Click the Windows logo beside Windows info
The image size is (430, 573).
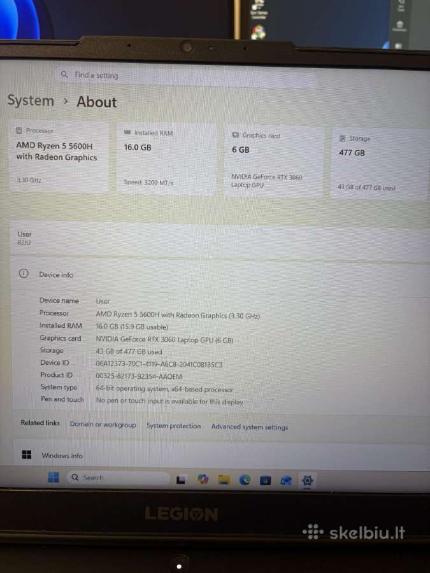point(27,455)
